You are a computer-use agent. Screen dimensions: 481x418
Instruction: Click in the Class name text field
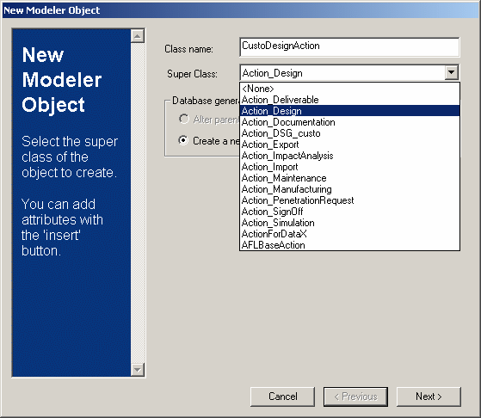tap(349, 47)
